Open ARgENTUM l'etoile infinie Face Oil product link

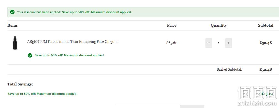73,42
